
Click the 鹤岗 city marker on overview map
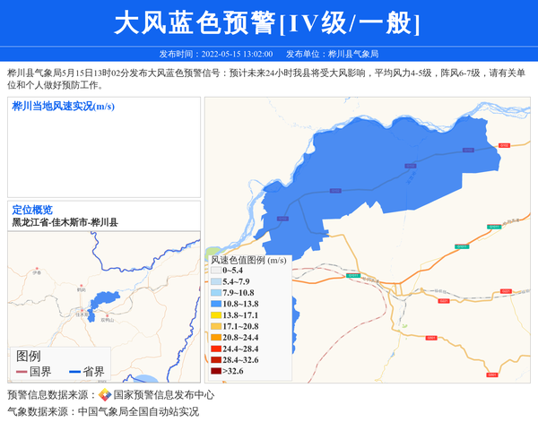coord(81,285)
